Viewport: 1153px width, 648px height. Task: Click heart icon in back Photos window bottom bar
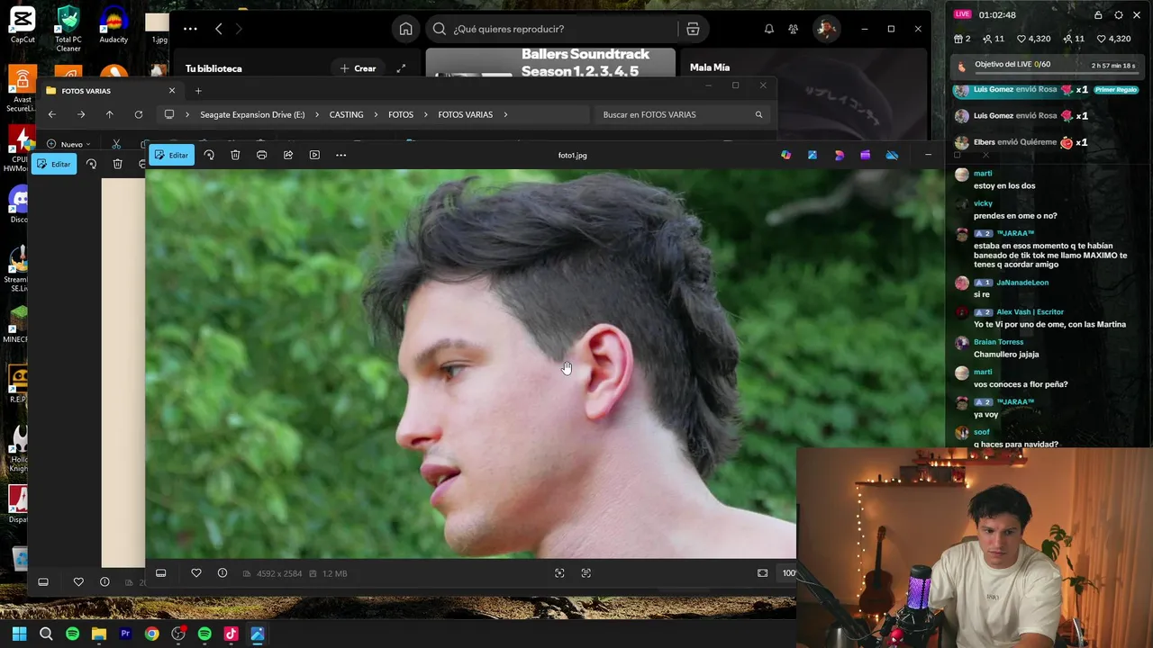coord(78,582)
